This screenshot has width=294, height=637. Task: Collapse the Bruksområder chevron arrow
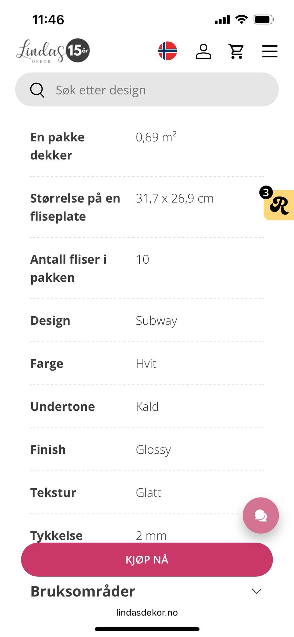tap(257, 591)
